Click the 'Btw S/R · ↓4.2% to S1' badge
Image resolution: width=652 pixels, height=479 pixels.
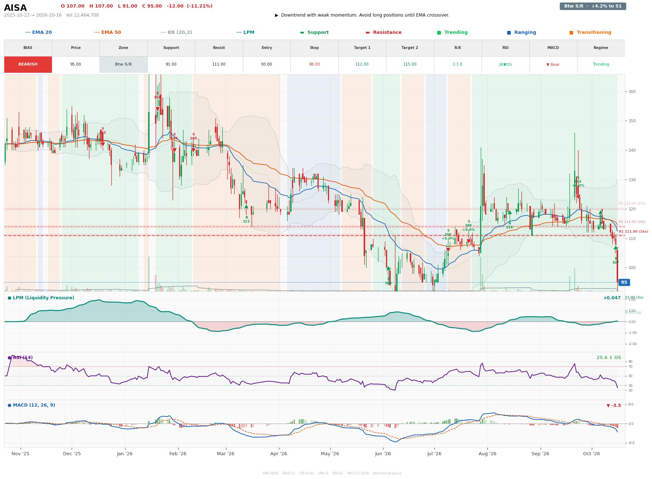tap(593, 6)
